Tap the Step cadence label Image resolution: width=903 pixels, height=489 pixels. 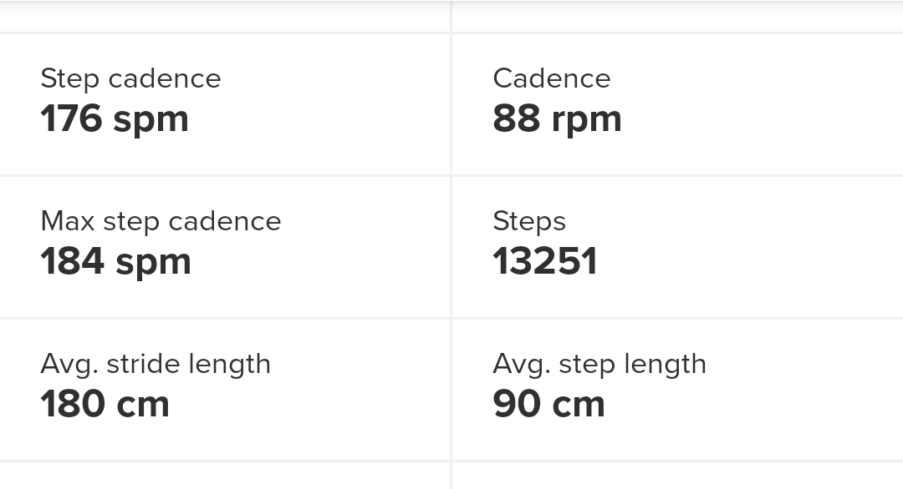click(130, 78)
